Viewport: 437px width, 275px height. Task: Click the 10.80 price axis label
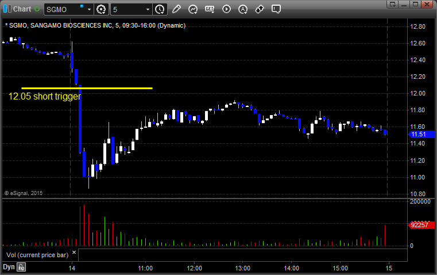[x=418, y=194]
